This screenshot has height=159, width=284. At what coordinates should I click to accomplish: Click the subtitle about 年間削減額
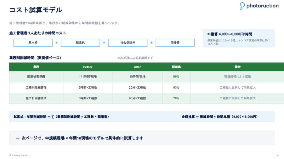tap(65, 23)
